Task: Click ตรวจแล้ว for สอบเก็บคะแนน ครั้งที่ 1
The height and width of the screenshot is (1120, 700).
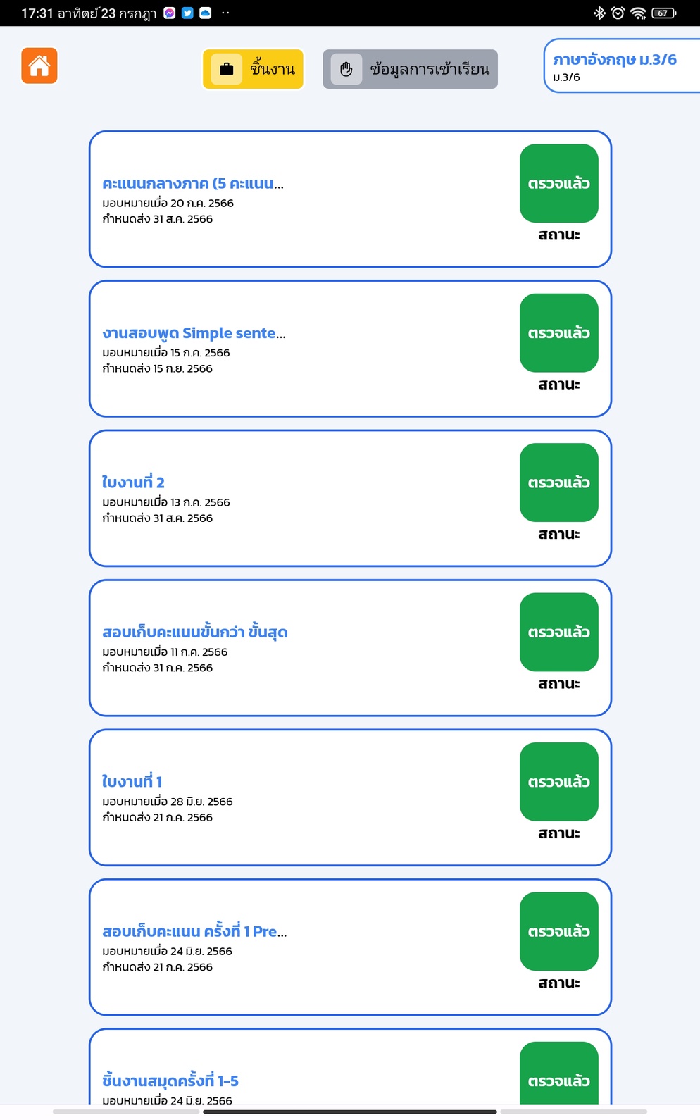Action: pos(559,931)
